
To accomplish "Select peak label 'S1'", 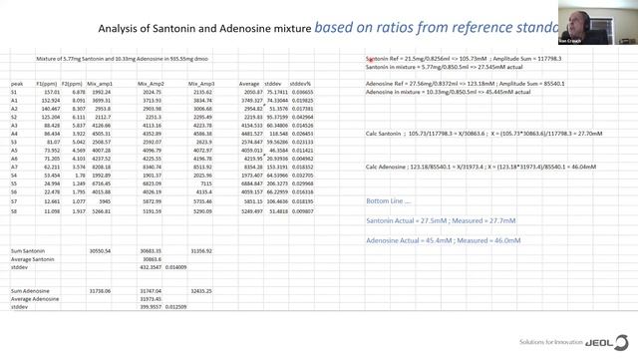I will (14, 93).
